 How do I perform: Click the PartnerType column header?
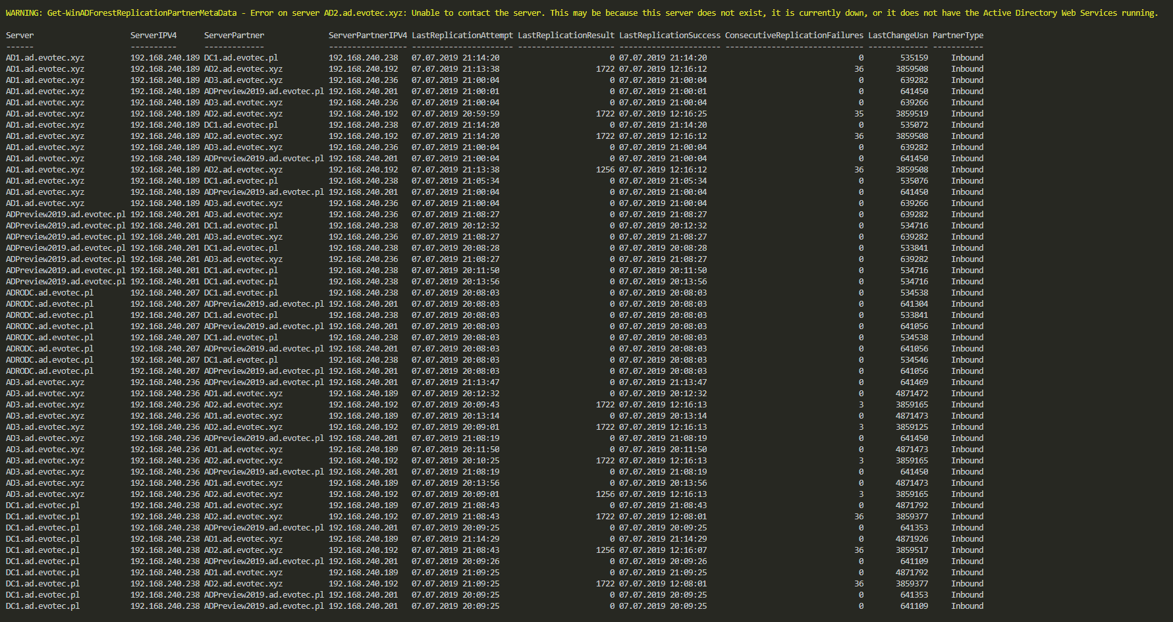pyautogui.click(x=958, y=36)
